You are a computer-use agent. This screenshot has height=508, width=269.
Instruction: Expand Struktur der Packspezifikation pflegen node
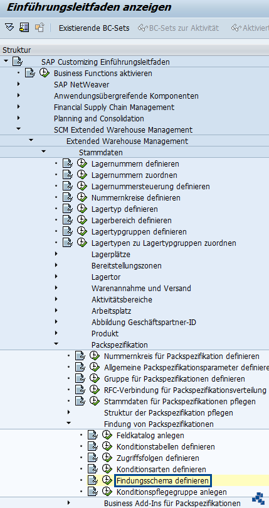pyautogui.click(x=69, y=412)
